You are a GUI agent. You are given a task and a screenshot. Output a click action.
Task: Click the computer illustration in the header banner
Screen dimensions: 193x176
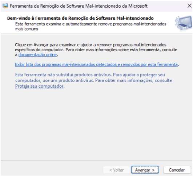tap(184, 23)
